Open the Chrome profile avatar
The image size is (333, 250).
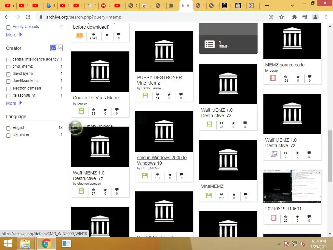tap(315, 17)
